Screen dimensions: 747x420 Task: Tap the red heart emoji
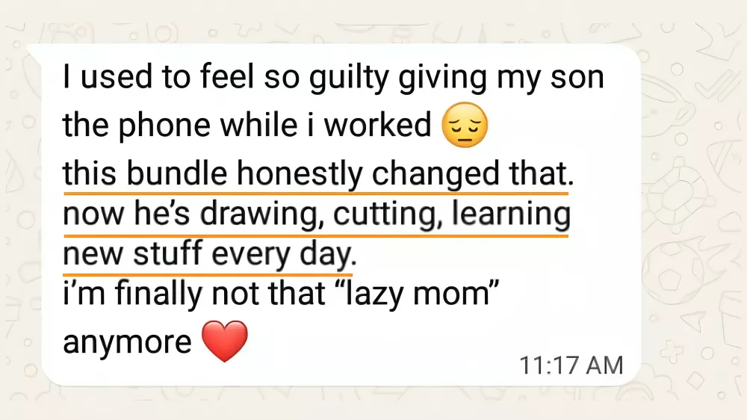click(224, 343)
